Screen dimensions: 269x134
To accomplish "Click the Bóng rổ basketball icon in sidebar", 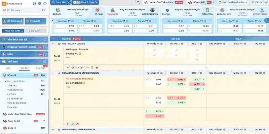I will 5,128.
